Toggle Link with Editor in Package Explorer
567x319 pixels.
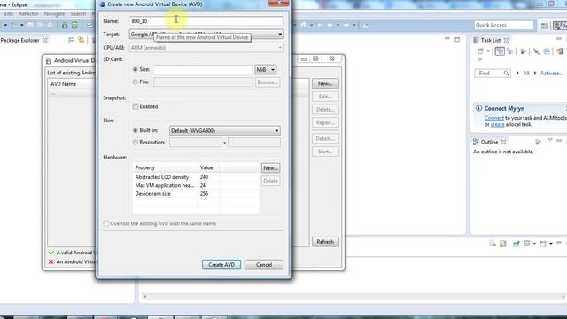coord(81,40)
